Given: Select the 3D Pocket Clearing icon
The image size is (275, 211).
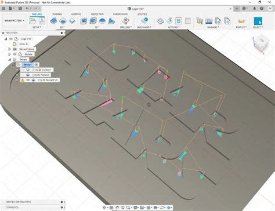Looking at the screenshot, I should coord(93,21).
